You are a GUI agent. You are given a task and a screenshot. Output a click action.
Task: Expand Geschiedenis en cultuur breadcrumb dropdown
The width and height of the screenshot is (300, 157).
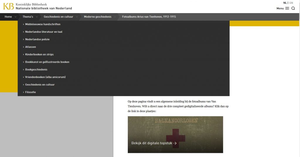click(77, 17)
